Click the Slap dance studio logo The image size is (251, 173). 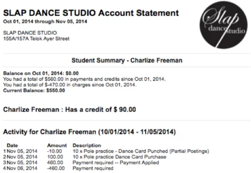coord(224,25)
